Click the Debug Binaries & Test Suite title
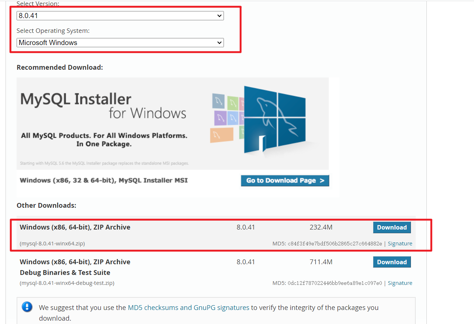 (65, 273)
